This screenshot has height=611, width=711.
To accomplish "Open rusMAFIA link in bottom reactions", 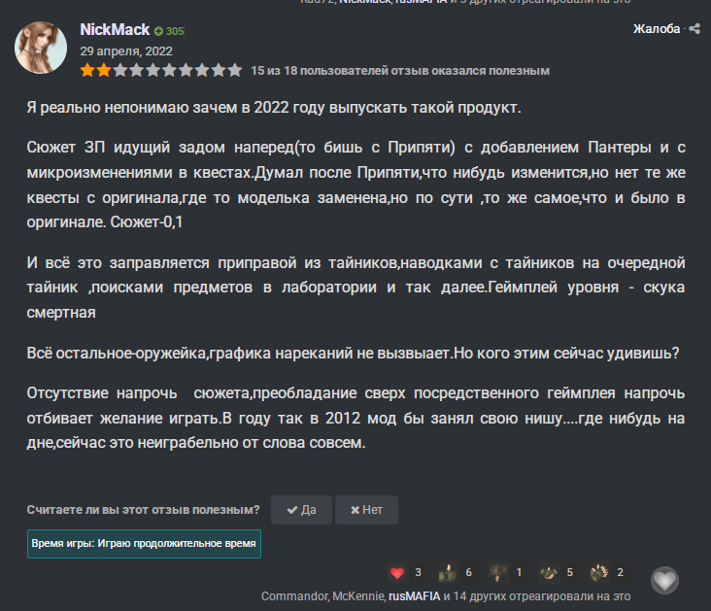I will (415, 596).
